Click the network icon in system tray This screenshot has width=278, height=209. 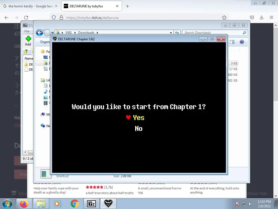point(244,204)
